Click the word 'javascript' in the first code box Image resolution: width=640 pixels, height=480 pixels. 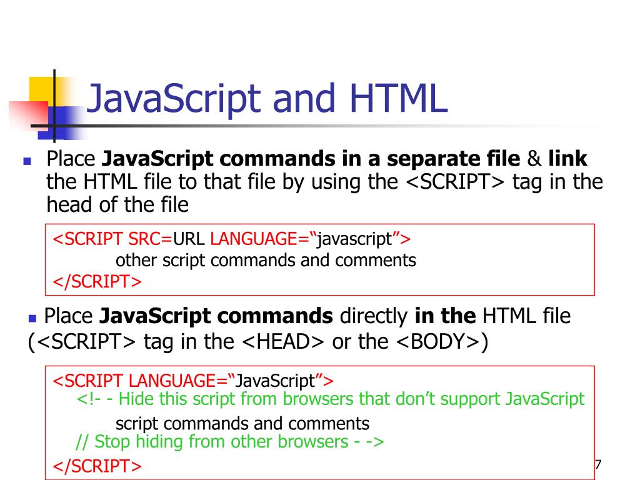point(355,239)
